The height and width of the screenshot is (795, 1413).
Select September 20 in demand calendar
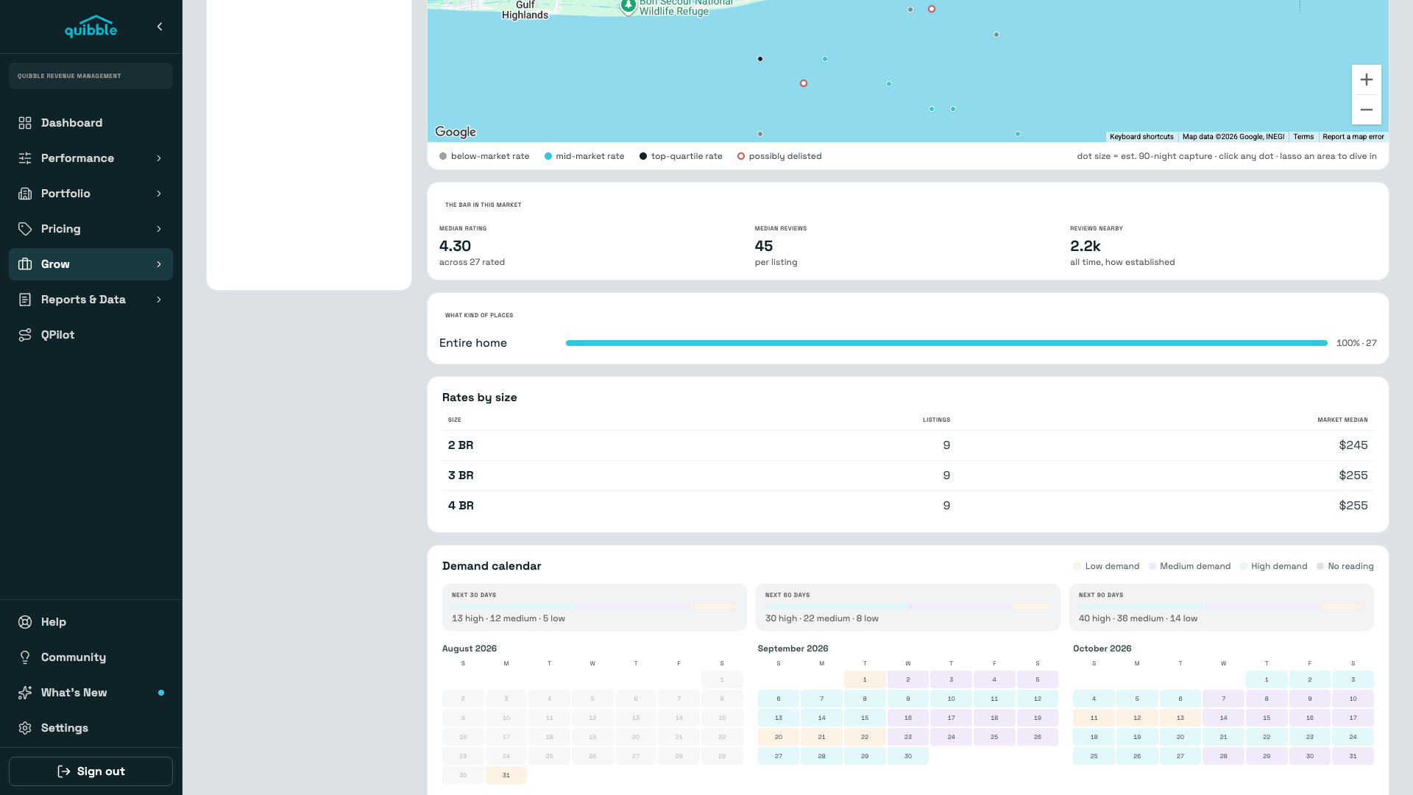(779, 737)
